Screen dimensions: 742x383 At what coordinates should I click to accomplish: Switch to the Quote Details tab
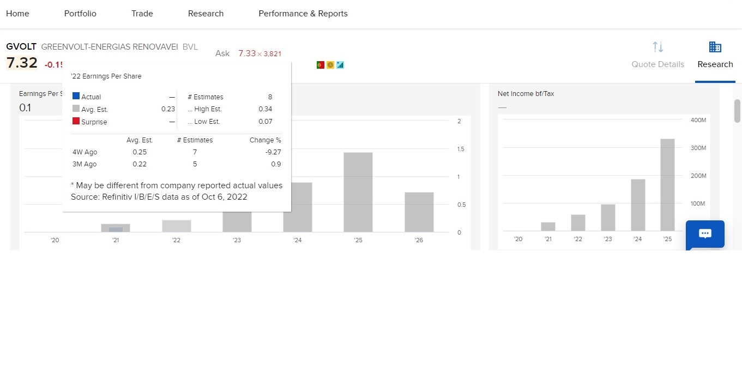(x=658, y=64)
